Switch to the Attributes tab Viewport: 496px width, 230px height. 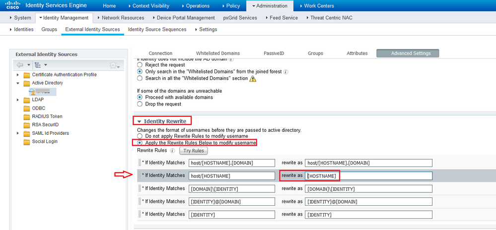pyautogui.click(x=357, y=54)
